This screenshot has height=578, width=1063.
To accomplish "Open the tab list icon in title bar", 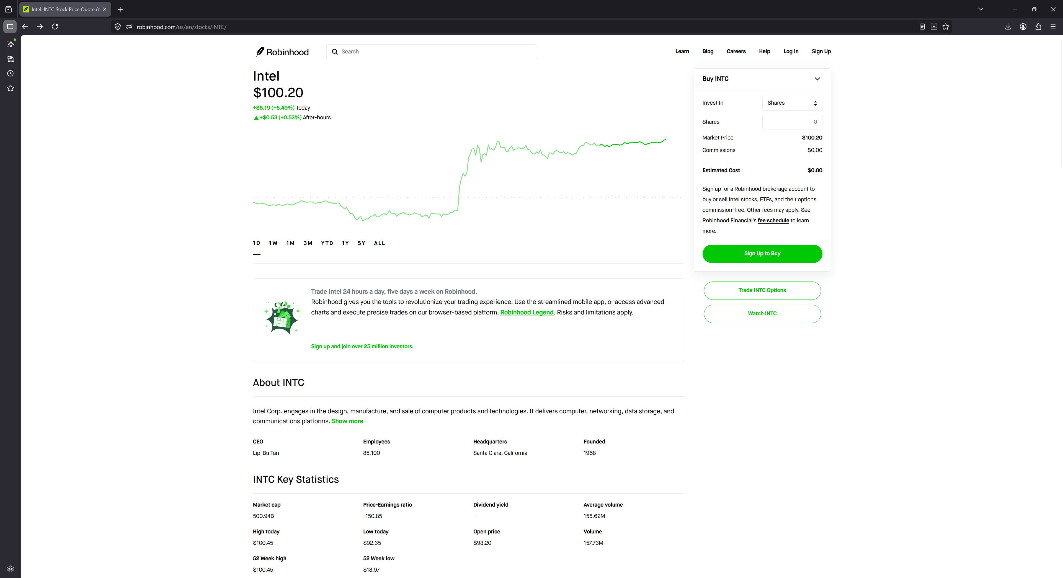I will 8,9.
